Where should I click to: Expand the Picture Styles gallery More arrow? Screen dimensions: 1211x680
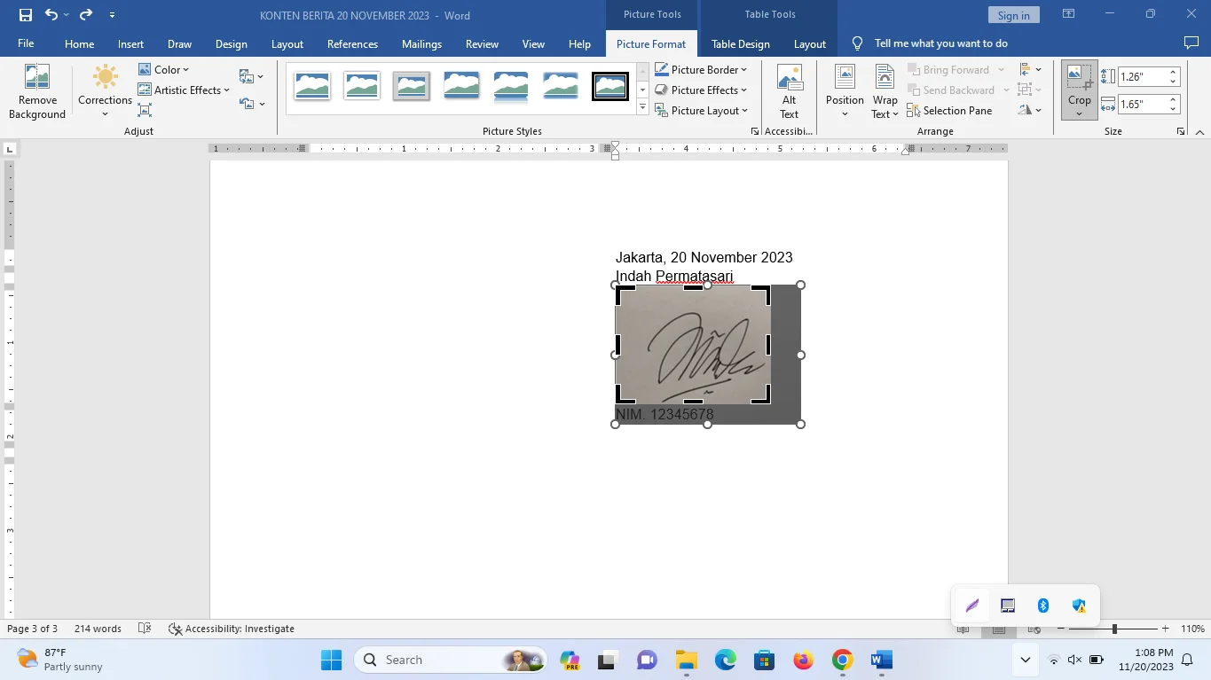(x=642, y=107)
